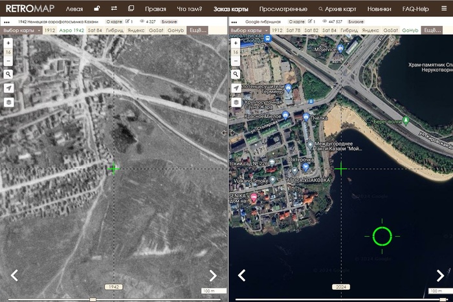Image resolution: width=453 pixels, height=302 pixels.
Task: Zoom in on the left map
Action: click(x=8, y=42)
